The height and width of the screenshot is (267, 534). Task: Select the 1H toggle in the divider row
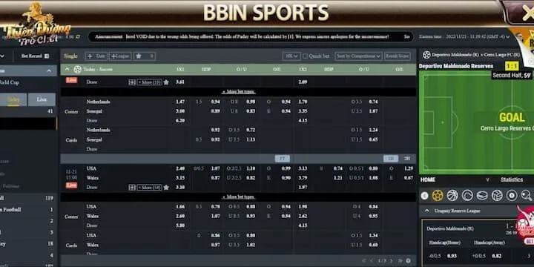coord(391,159)
